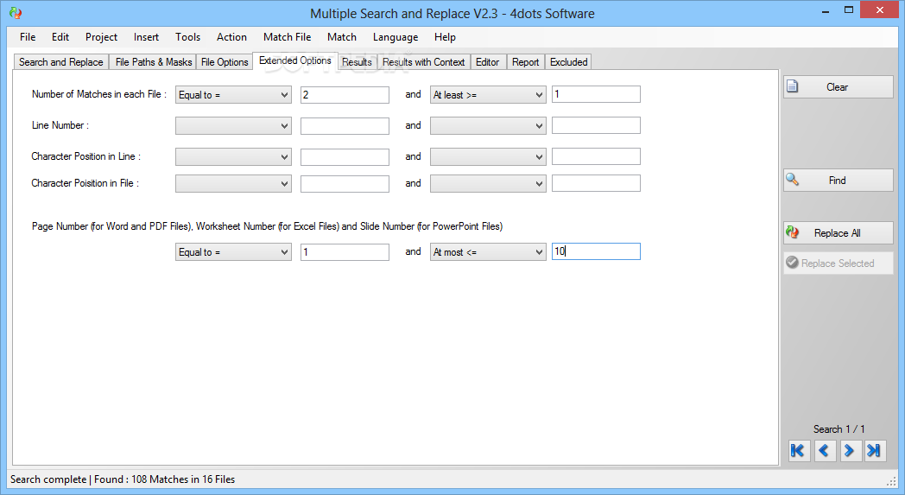The width and height of the screenshot is (905, 495).
Task: Click the second Line Number value field
Action: point(596,125)
